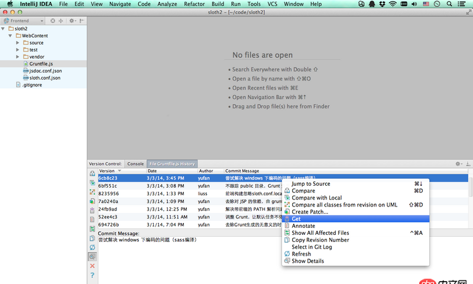This screenshot has width=473, height=284.
Task: Click the hide panel icon beside the gear
Action: [468, 163]
